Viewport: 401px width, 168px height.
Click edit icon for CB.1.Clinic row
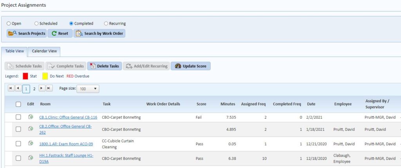(31, 117)
